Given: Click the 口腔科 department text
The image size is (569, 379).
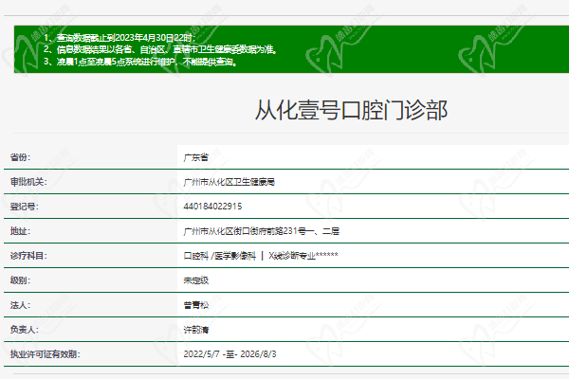Looking at the screenshot, I should (193, 255).
